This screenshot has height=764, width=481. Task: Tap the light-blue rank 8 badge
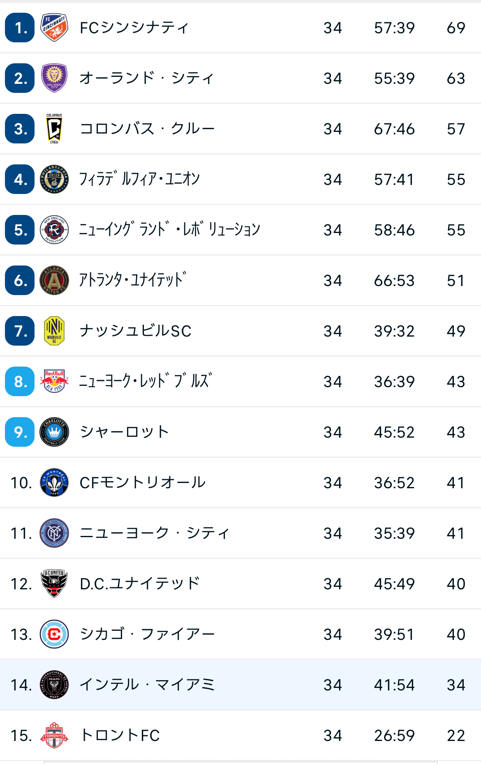pyautogui.click(x=20, y=381)
